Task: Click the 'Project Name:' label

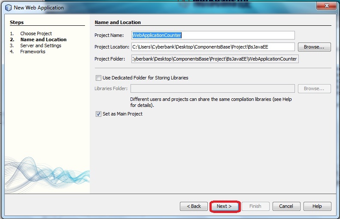Action: [109, 35]
